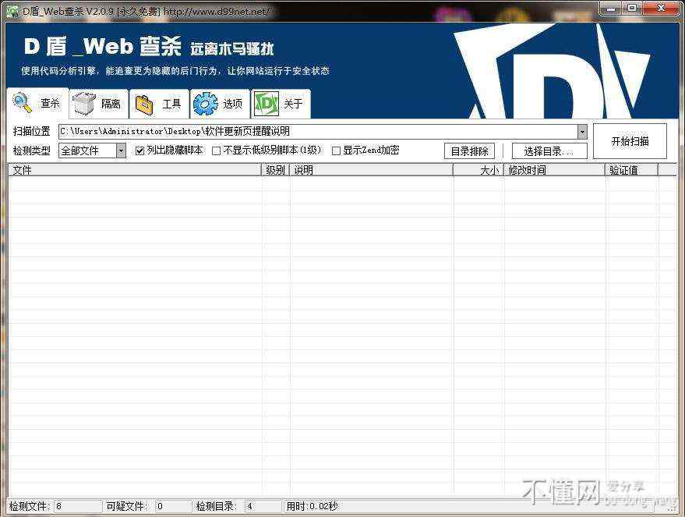The width and height of the screenshot is (685, 517).
Task: Click the green D shield icon on the 关于 tab
Action: tap(267, 104)
